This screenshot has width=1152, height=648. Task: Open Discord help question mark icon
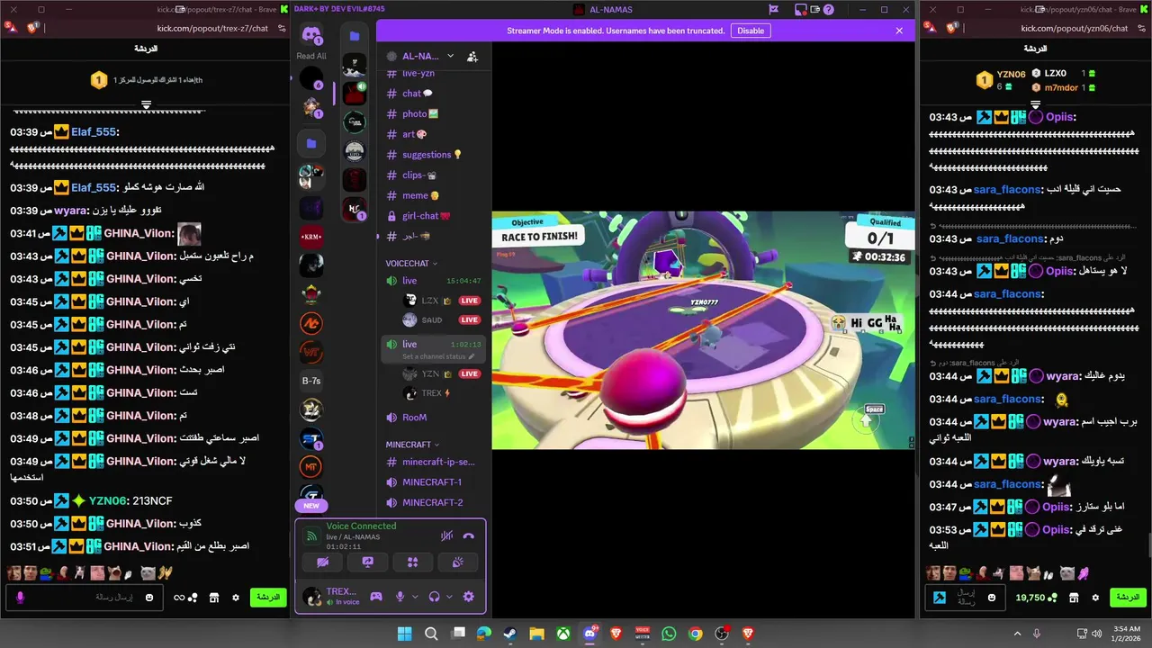[829, 10]
